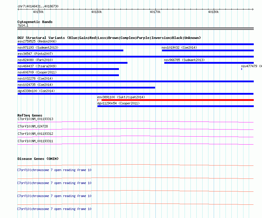
Task: Click the blue nsv1019032 variant bar
Action: click(208, 50)
